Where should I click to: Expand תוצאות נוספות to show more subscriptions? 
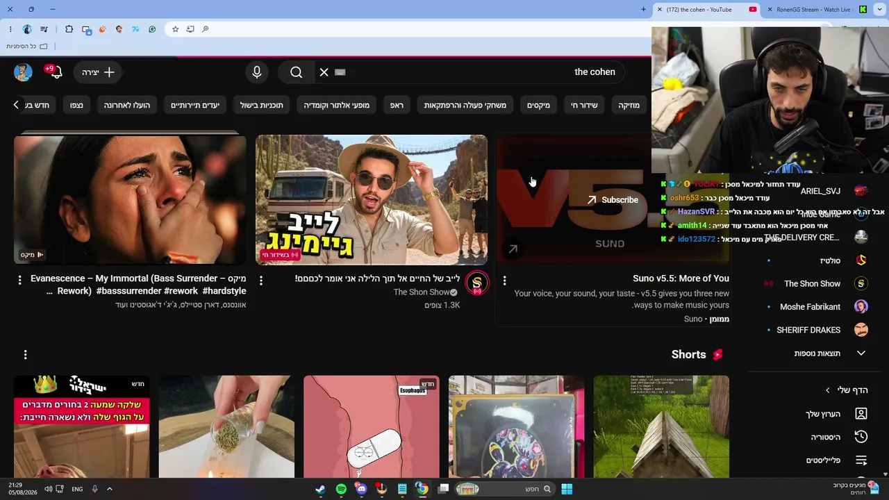[816, 353]
